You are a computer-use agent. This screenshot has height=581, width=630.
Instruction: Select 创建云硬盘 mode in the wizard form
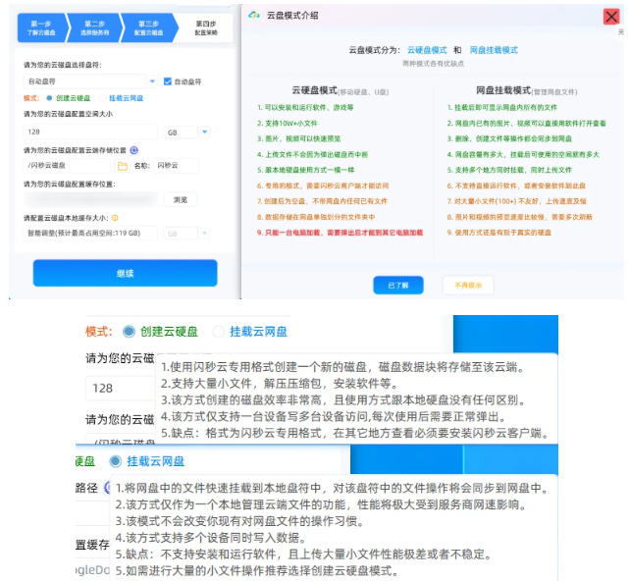[50, 98]
